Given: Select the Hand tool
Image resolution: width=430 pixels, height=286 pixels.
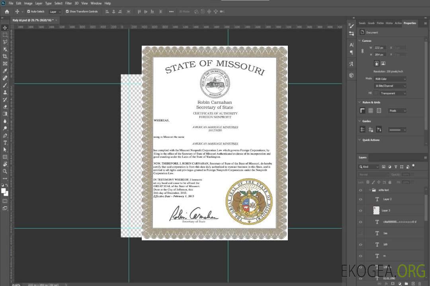Looking at the screenshot, I should point(5,164).
